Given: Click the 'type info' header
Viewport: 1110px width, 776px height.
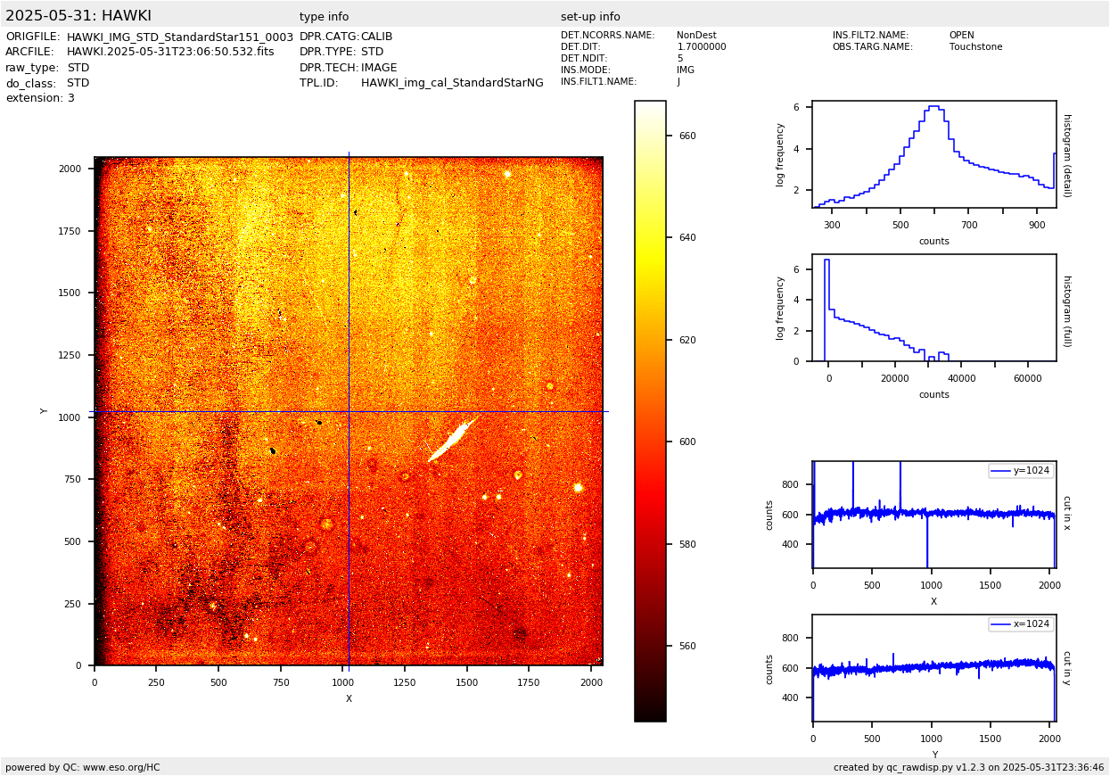Looking at the screenshot, I should [x=324, y=17].
